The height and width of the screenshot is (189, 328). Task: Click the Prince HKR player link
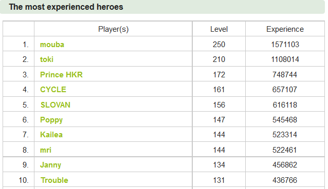[x=61, y=75]
